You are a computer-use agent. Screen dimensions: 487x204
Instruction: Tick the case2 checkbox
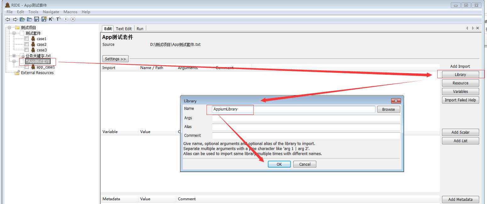click(x=27, y=44)
